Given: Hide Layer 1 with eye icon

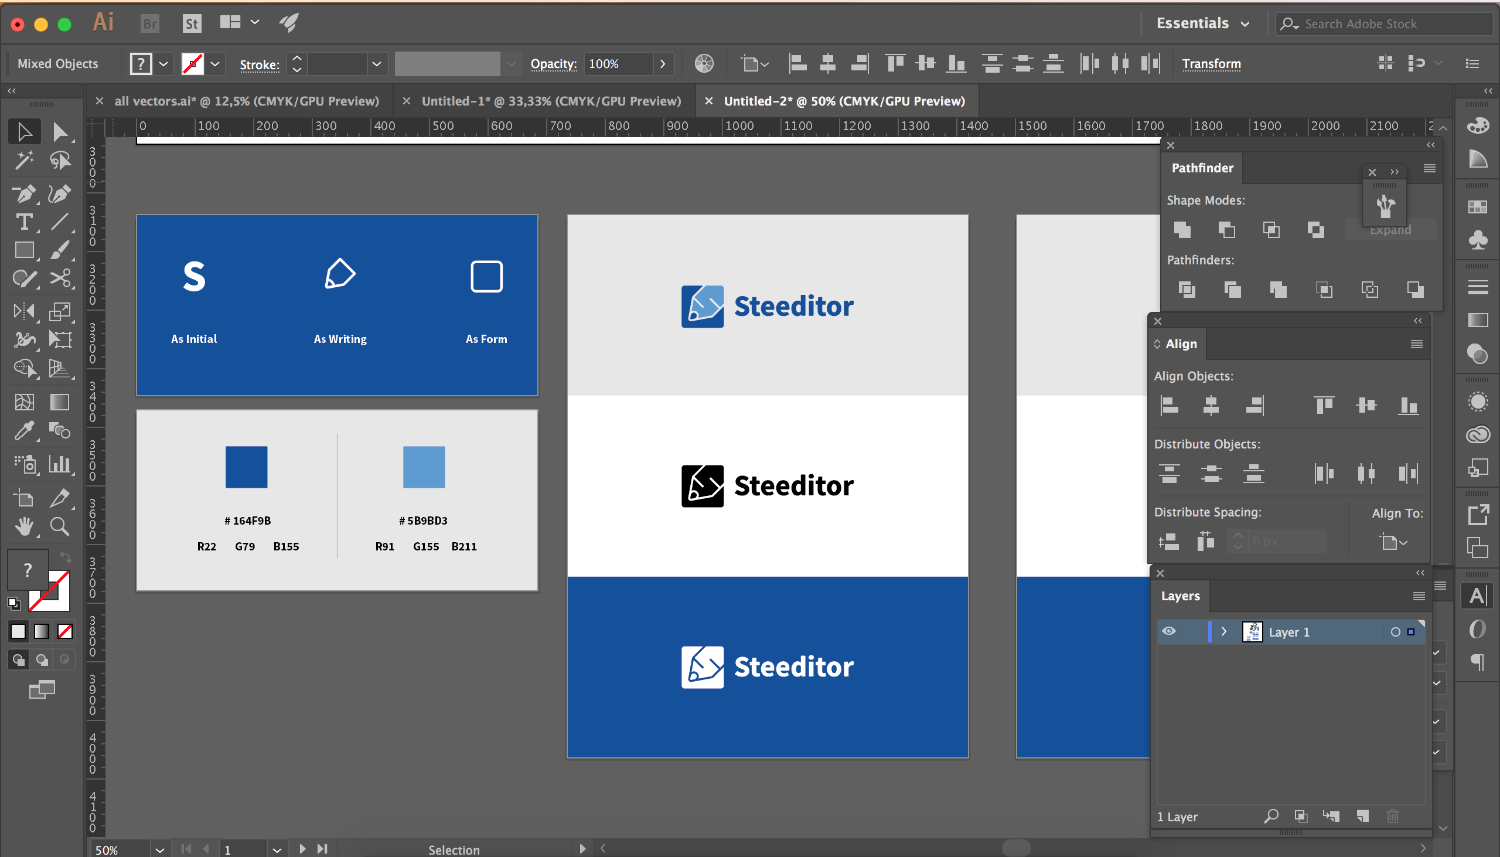Looking at the screenshot, I should tap(1169, 631).
